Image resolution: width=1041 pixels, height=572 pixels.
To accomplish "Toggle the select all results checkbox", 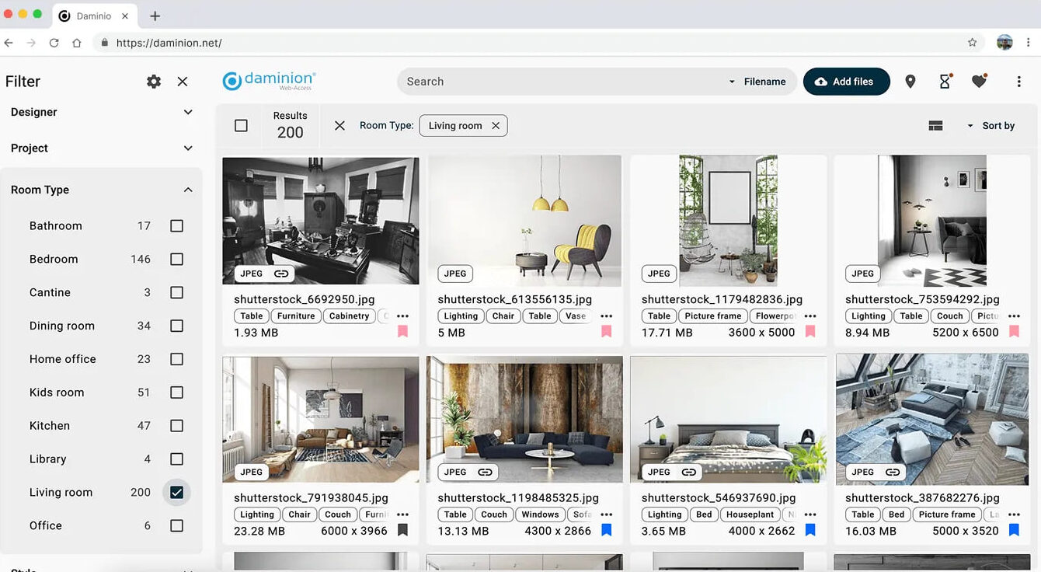I will point(241,126).
